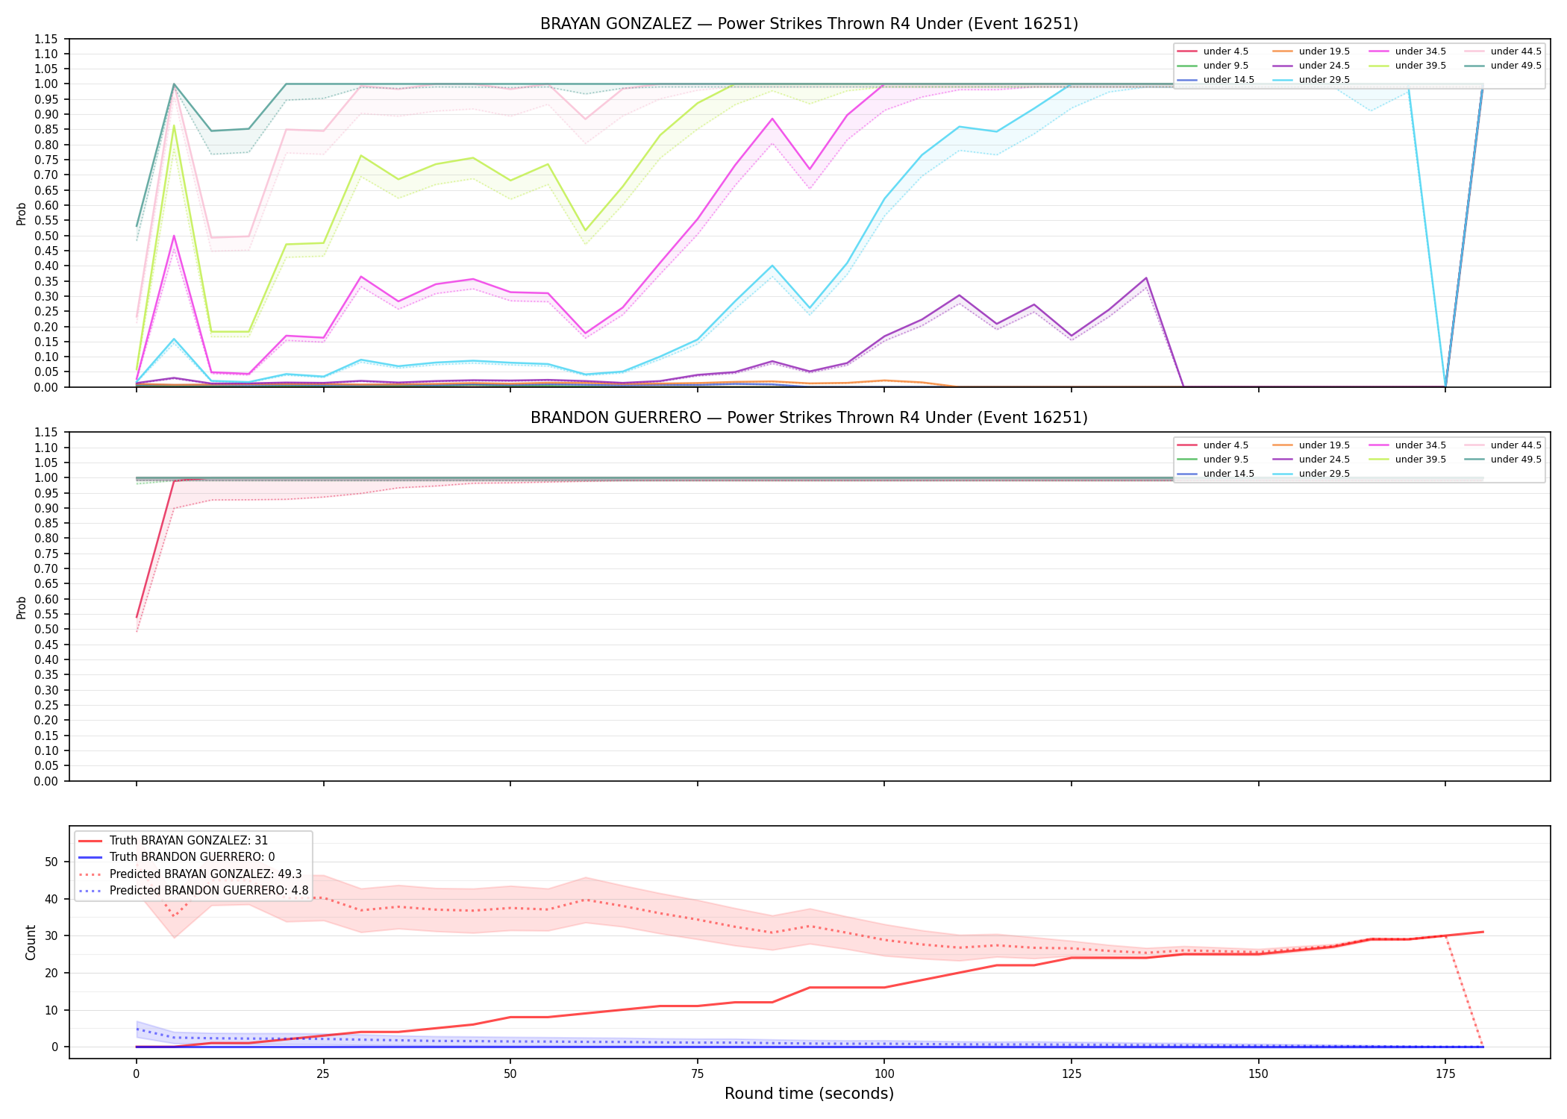Image resolution: width=1567 pixels, height=1119 pixels.
Task: Select 'under 34.5' legend entry in Gonzalez chart
Action: 1407,51
